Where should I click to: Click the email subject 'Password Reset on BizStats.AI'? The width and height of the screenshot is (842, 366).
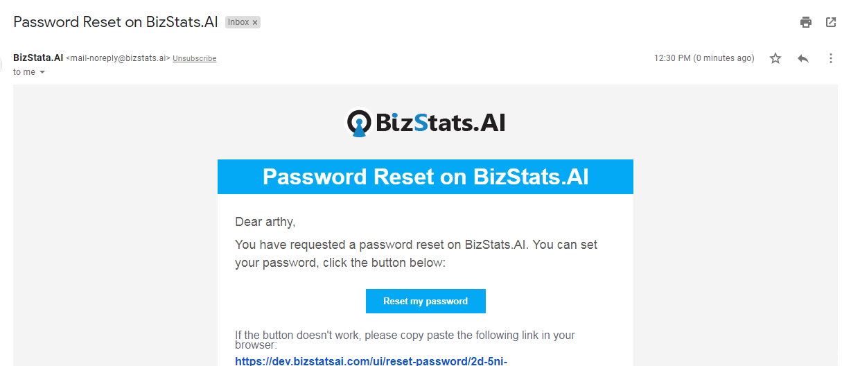pos(116,21)
